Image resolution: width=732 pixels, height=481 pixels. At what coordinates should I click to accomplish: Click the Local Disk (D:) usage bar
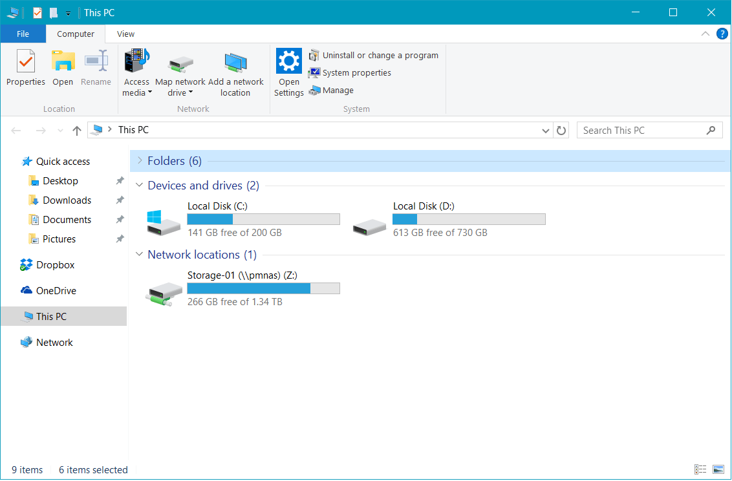click(469, 220)
